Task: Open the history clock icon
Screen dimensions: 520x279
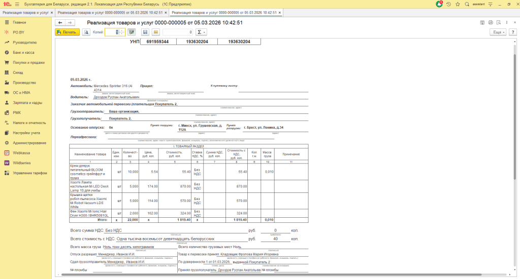Action: pos(448,4)
